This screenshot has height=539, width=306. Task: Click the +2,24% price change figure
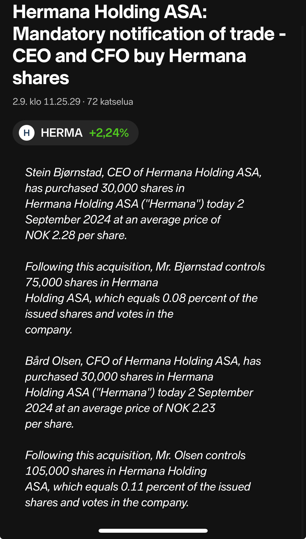pos(109,133)
